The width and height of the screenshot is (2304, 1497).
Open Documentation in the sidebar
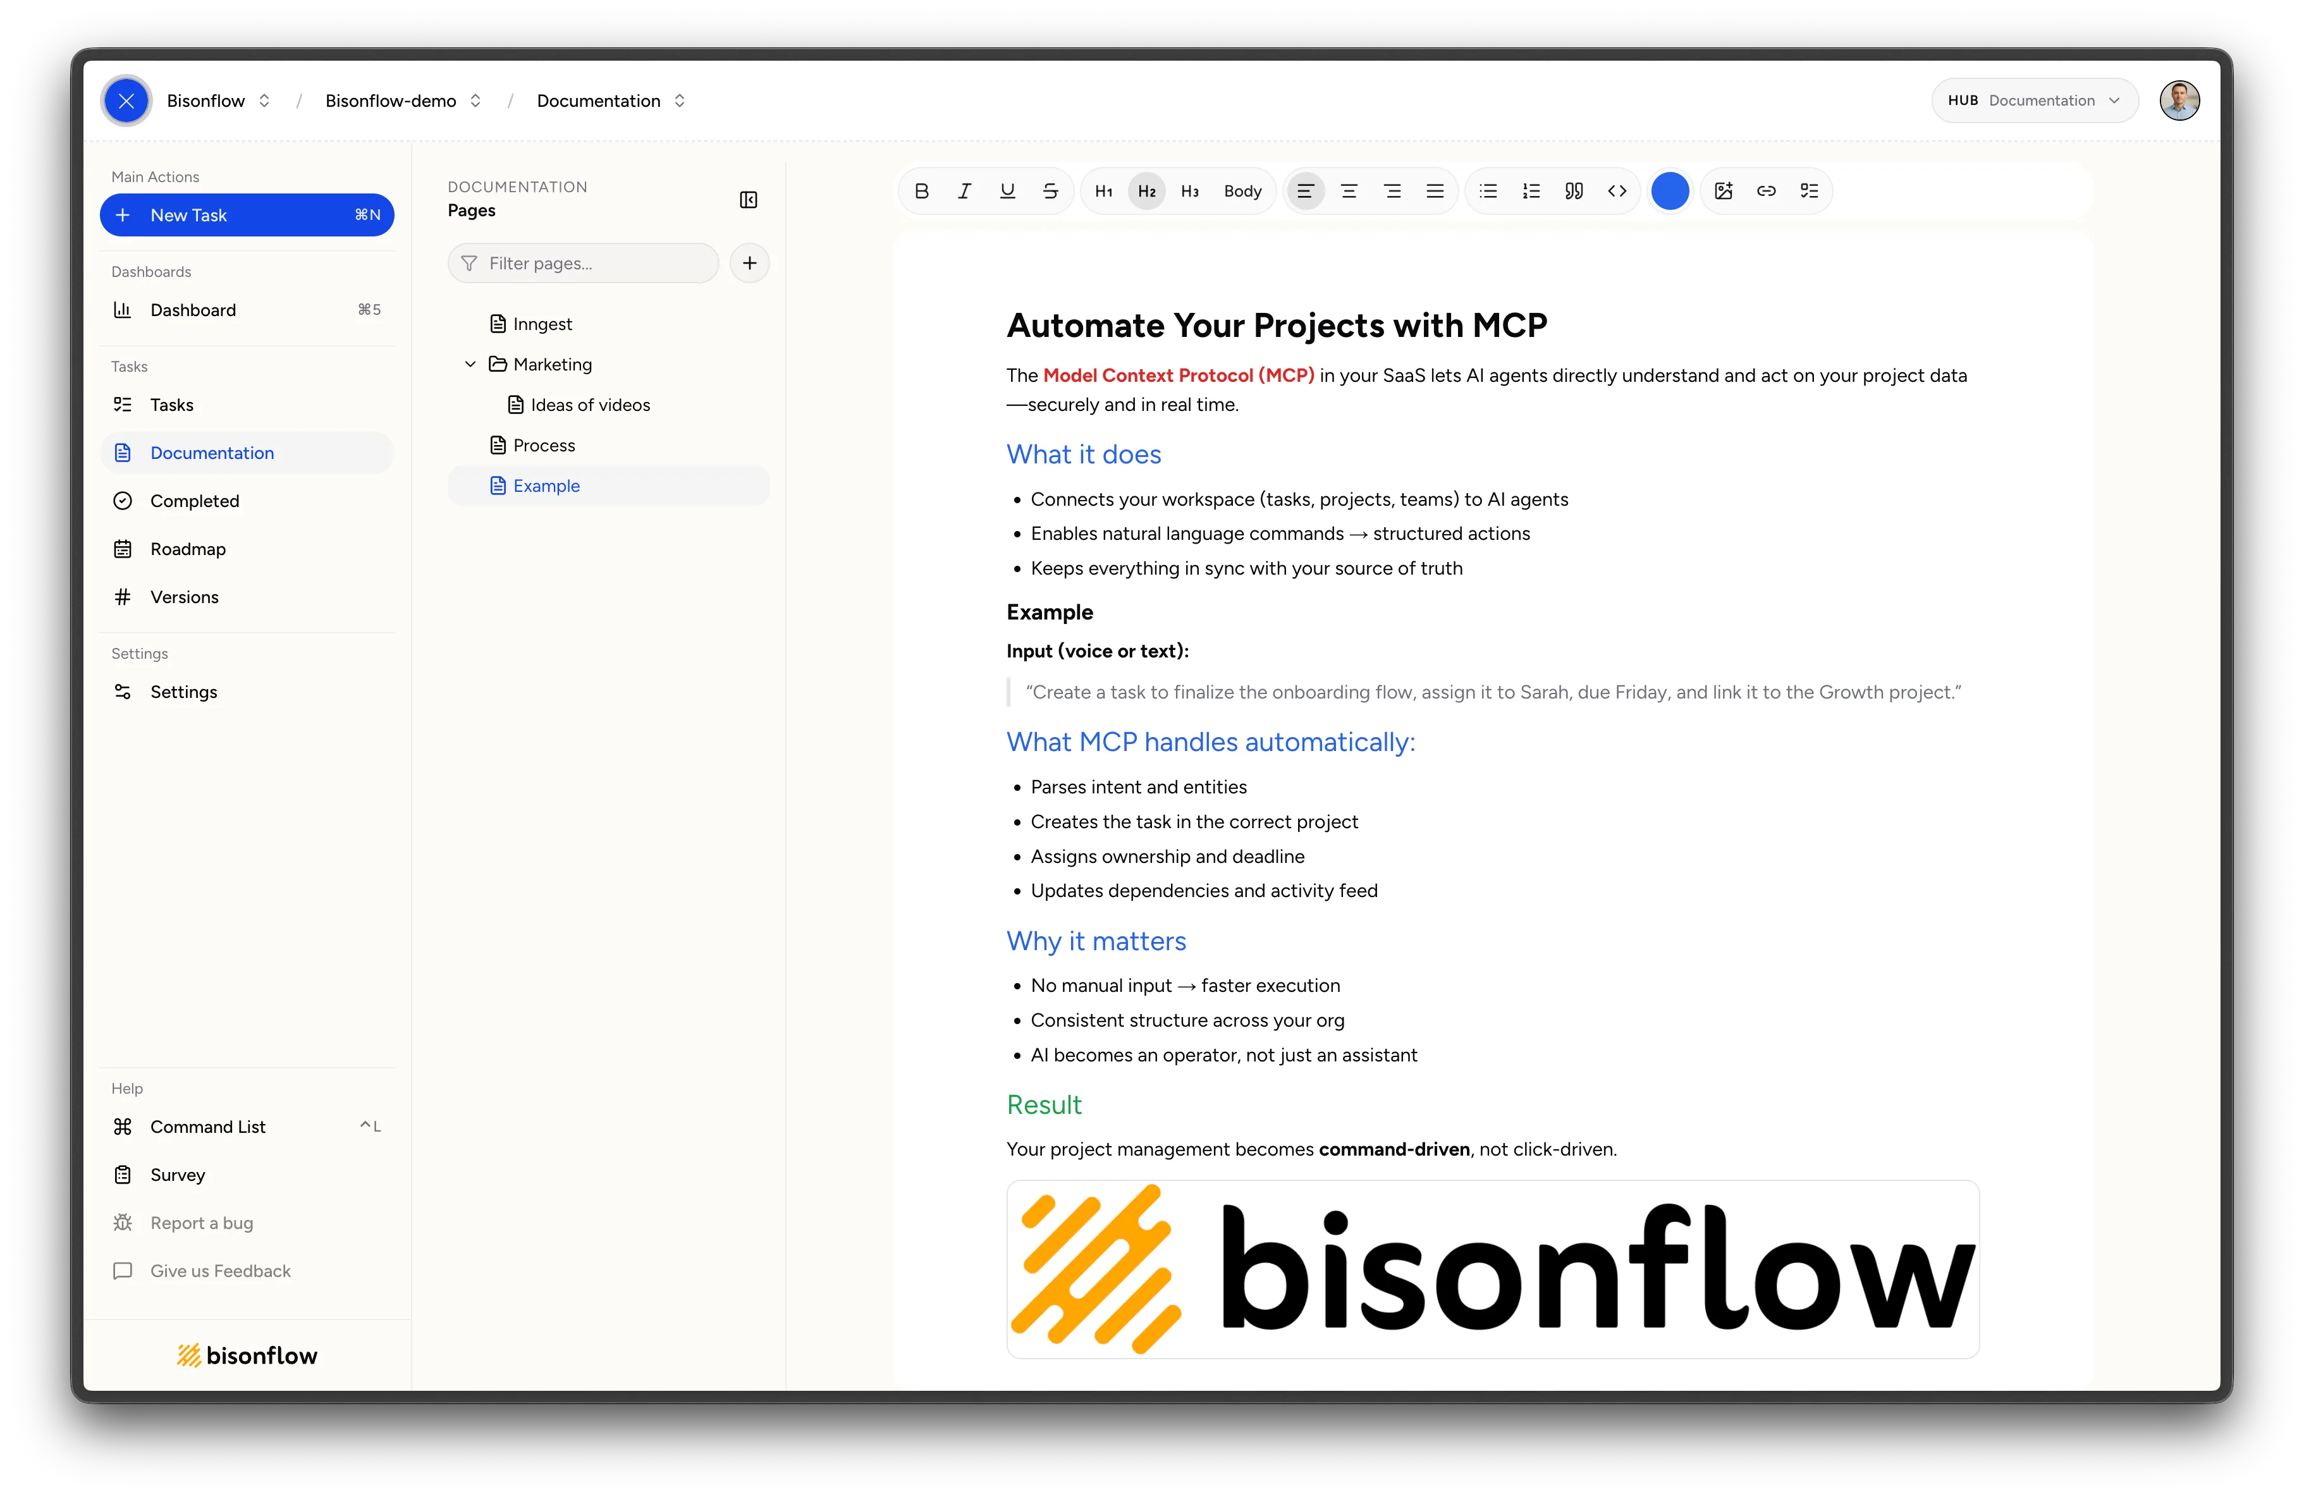(247, 453)
